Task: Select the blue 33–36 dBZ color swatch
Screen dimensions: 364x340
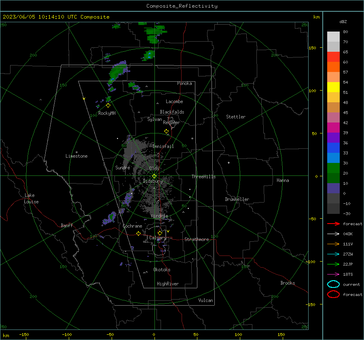Action: pyautogui.click(x=333, y=148)
